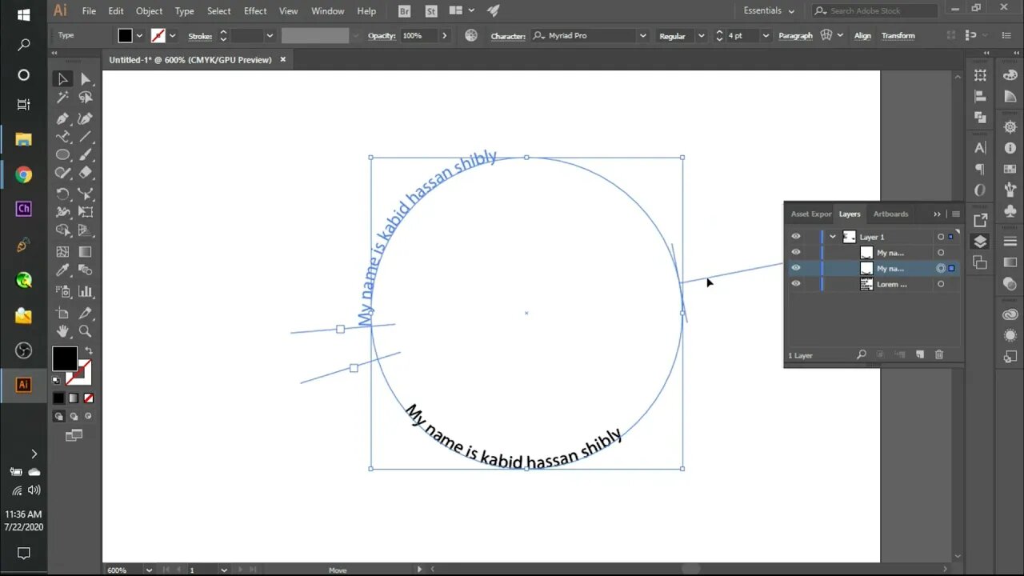The image size is (1024, 576).
Task: Delete selection with Layers trash icon
Action: click(x=939, y=354)
